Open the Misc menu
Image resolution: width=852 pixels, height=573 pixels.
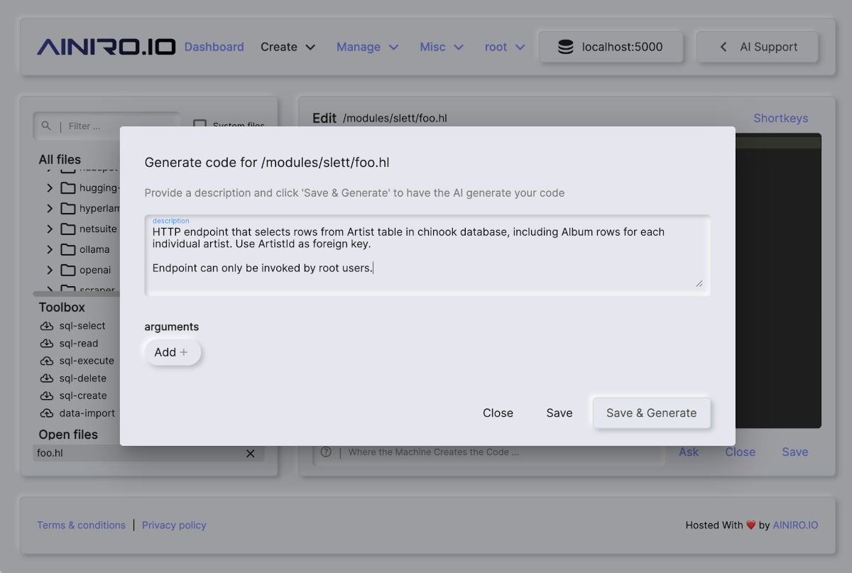tap(441, 47)
